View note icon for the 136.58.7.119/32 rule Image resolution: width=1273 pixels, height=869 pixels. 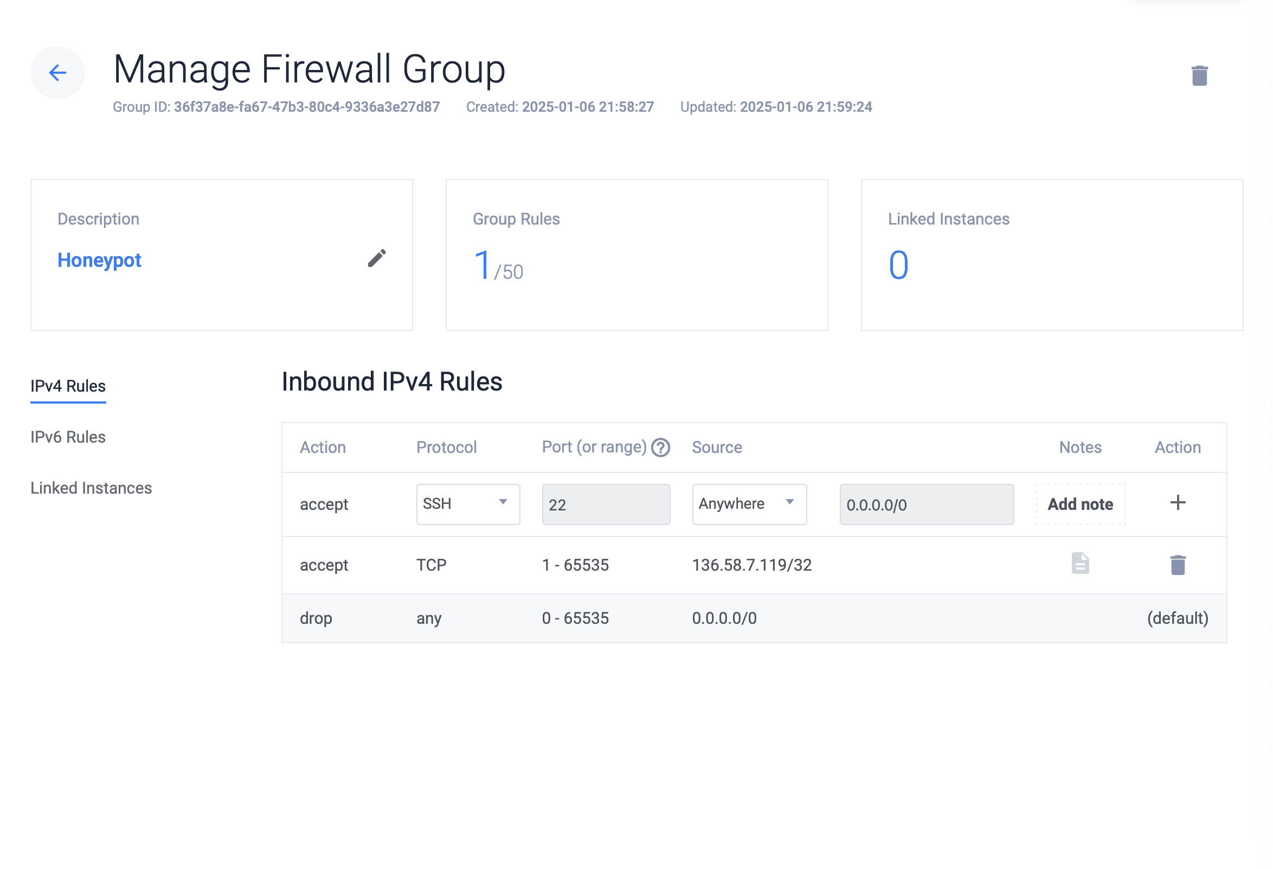(1080, 564)
